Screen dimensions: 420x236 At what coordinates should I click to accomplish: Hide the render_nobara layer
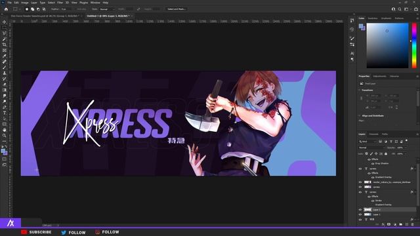click(360, 182)
